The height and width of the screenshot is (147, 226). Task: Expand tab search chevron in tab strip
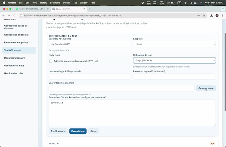pos(223,9)
